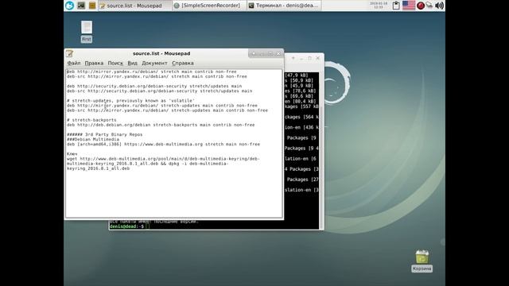Open the network connection tray icon
This screenshot has width=509, height=286.
429,6
